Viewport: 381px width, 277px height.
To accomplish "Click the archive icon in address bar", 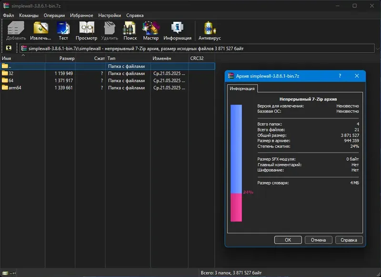I will 24,49.
